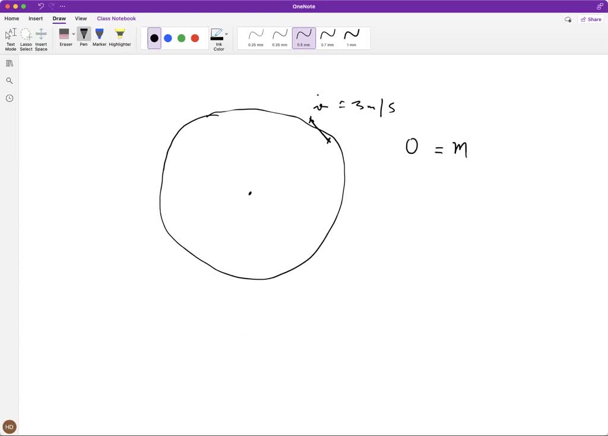Switch to the Insert tab

tap(36, 18)
